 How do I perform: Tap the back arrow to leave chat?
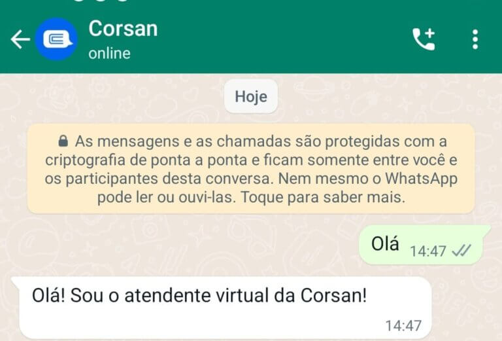tap(20, 39)
